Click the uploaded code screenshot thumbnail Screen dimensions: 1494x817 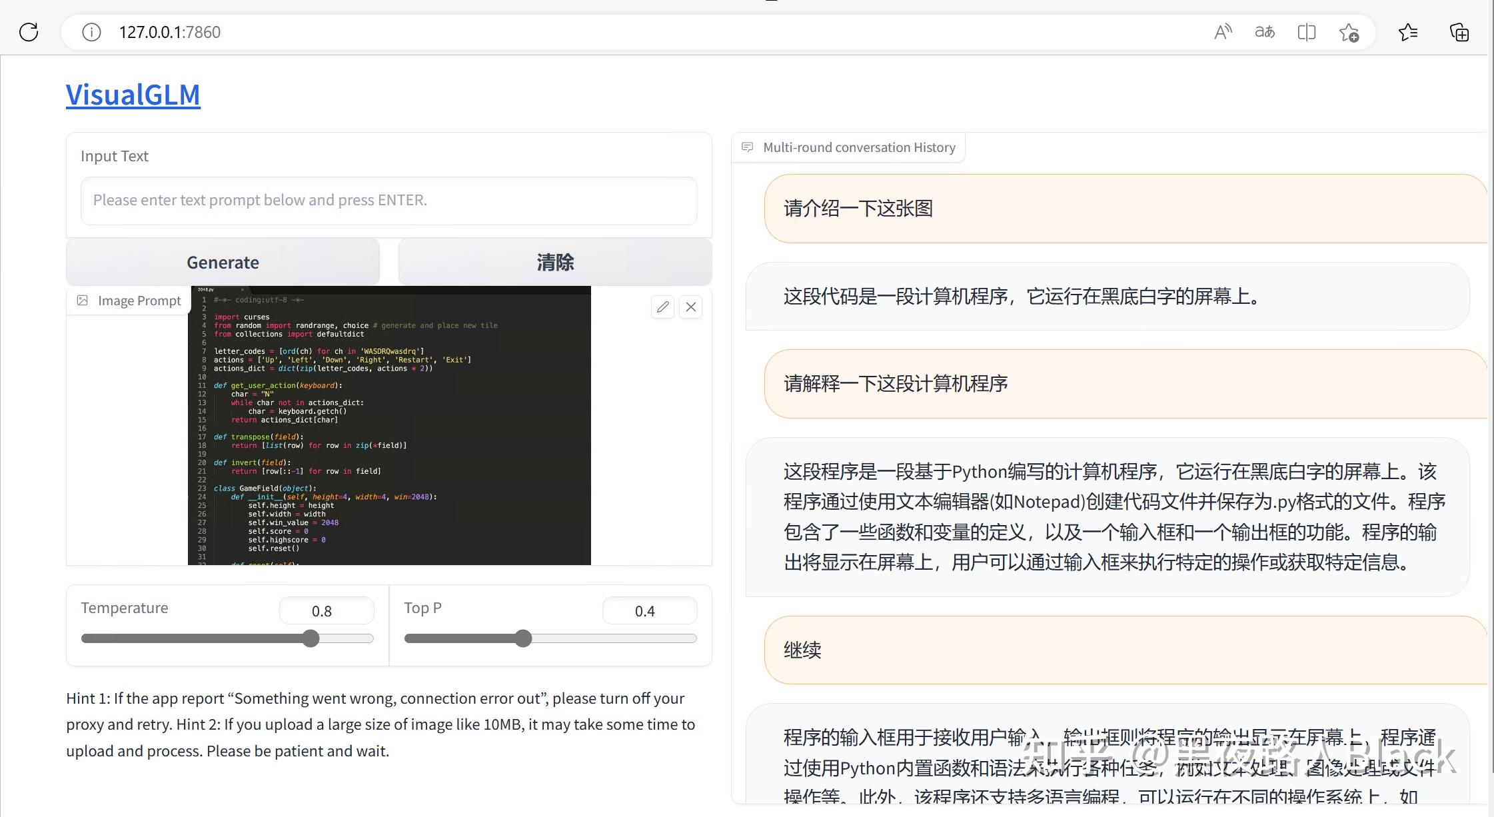(x=389, y=426)
